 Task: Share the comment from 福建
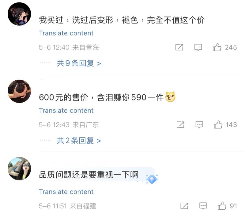click(x=184, y=206)
